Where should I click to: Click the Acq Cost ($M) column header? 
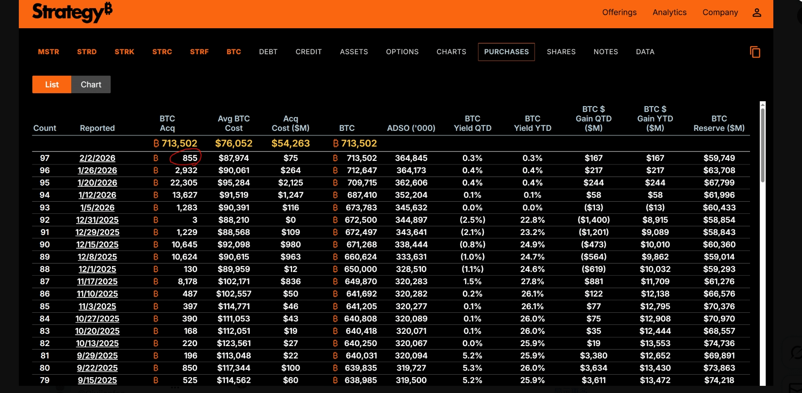click(290, 123)
